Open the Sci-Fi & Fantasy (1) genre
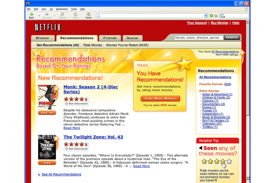This screenshot has width=275, height=183. [x=215, y=120]
